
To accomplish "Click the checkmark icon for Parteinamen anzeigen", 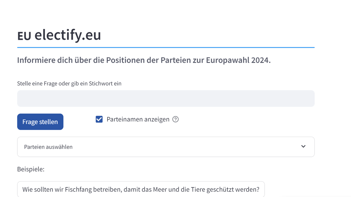I will click(x=99, y=119).
